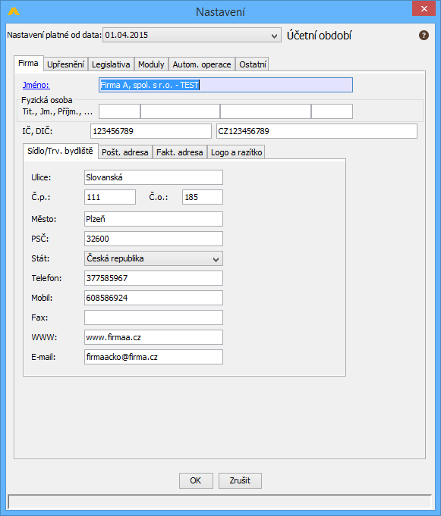Click the help question mark icon
The image size is (441, 516).
tap(424, 35)
